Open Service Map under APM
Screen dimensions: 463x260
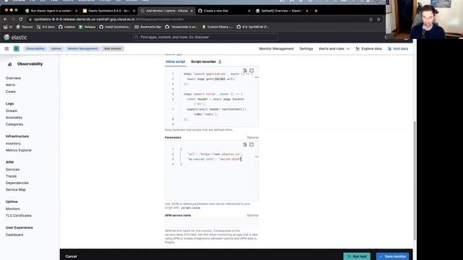[x=16, y=190]
